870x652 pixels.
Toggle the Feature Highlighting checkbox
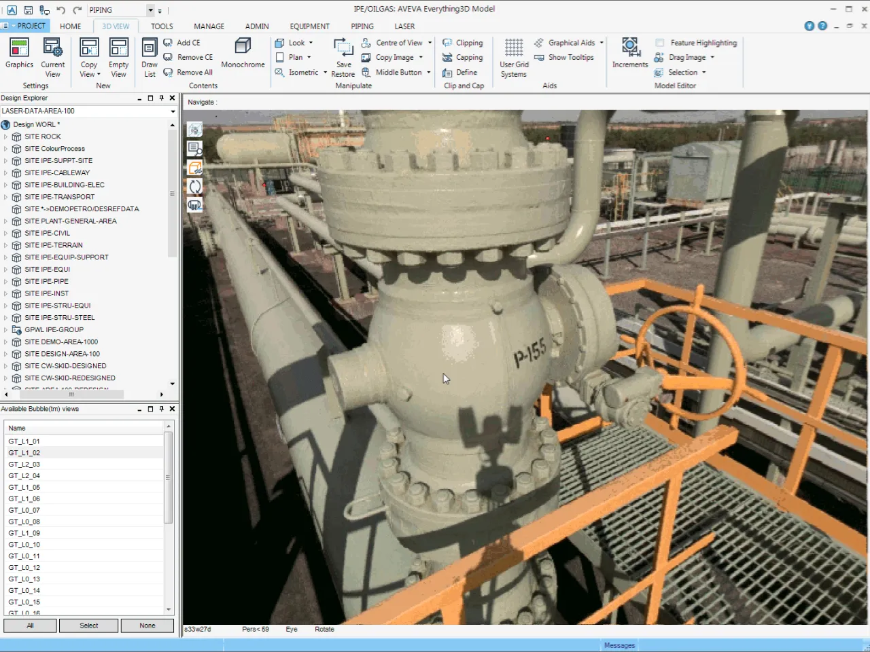pyautogui.click(x=659, y=43)
